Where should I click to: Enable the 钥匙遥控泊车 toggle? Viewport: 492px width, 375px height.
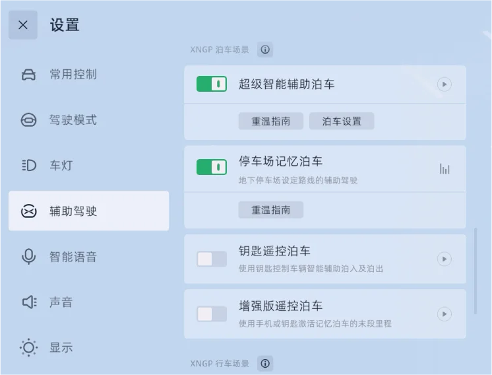tap(212, 259)
